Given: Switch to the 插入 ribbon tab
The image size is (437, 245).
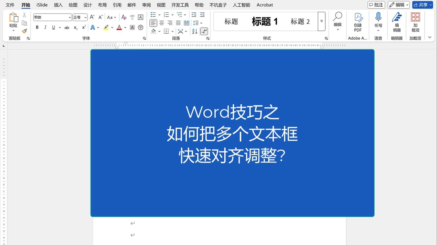Looking at the screenshot, I should [x=58, y=5].
